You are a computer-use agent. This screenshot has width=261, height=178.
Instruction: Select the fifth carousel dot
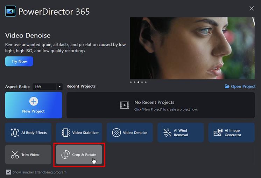click(x=146, y=82)
